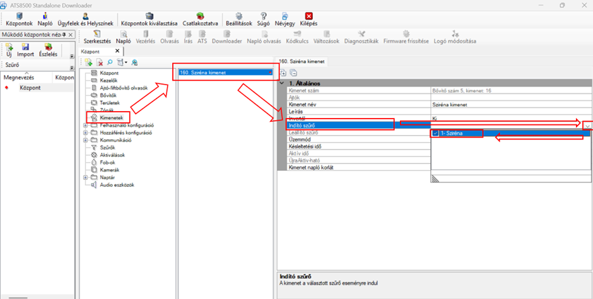Expand the Kommunikáció tree node
This screenshot has width=593, height=299.
(x=85, y=140)
